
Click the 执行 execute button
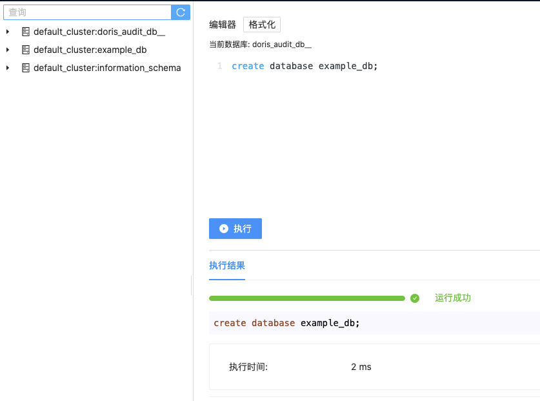click(x=235, y=229)
